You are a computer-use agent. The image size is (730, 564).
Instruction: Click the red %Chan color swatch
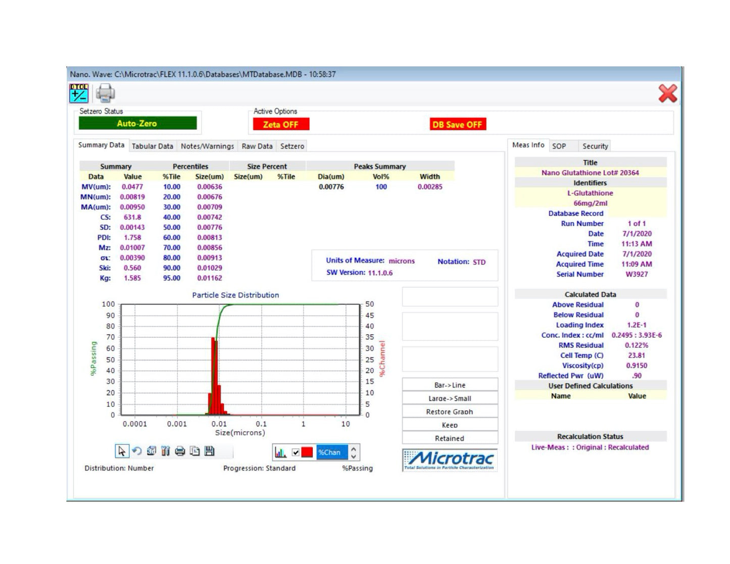307,452
